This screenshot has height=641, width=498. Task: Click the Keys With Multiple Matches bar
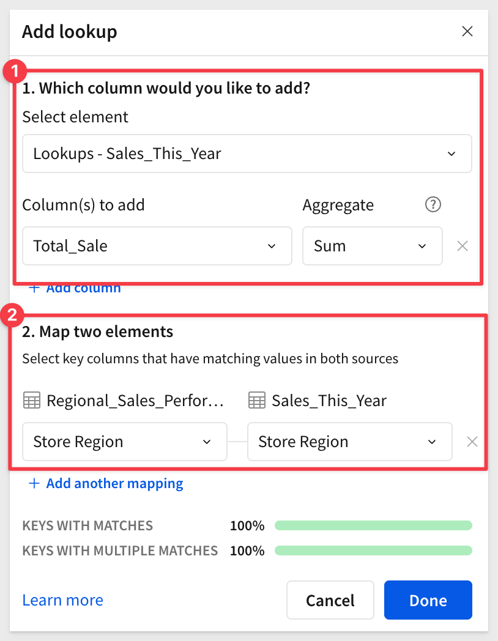tap(373, 550)
